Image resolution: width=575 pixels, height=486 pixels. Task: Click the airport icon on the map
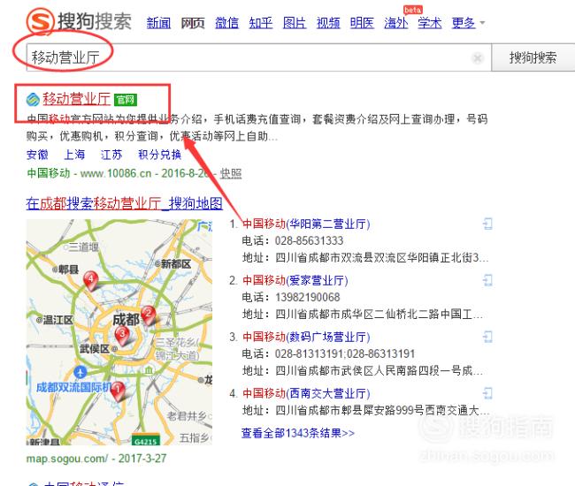click(x=80, y=372)
